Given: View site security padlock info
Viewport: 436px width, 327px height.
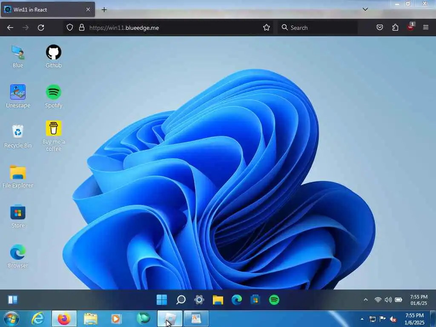Looking at the screenshot, I should (x=81, y=28).
